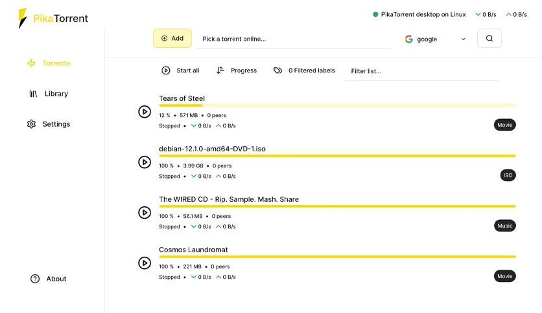Image resolution: width=542 pixels, height=313 pixels.
Task: Click 'PikaTorrent desktop on Linux' status text
Action: tap(423, 14)
